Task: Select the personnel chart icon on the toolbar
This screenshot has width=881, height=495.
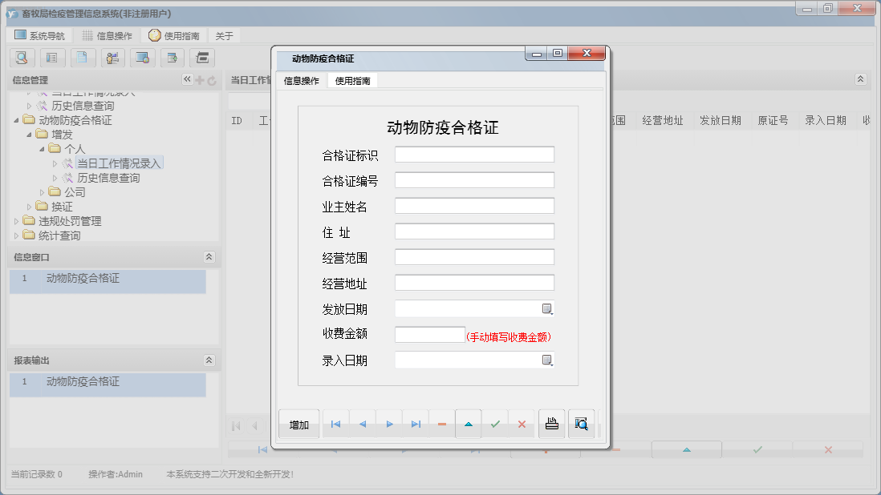Action: (x=112, y=58)
